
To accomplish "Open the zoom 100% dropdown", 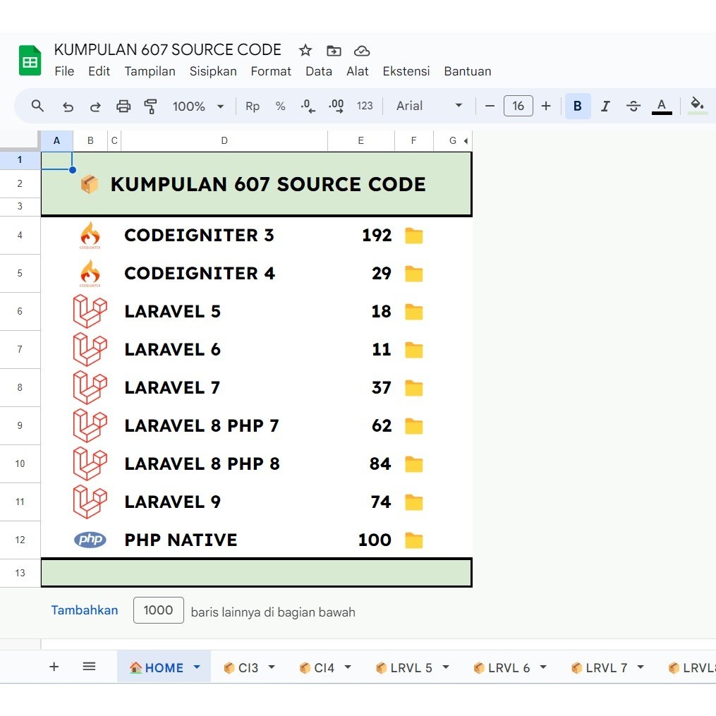I will pyautogui.click(x=198, y=107).
